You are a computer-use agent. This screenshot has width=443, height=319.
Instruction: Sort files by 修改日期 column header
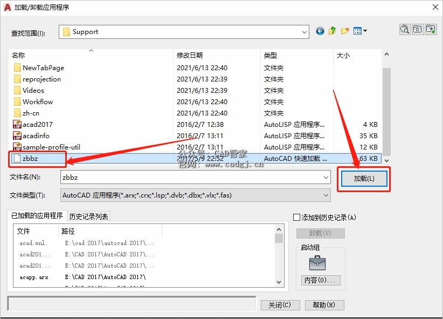(217, 56)
